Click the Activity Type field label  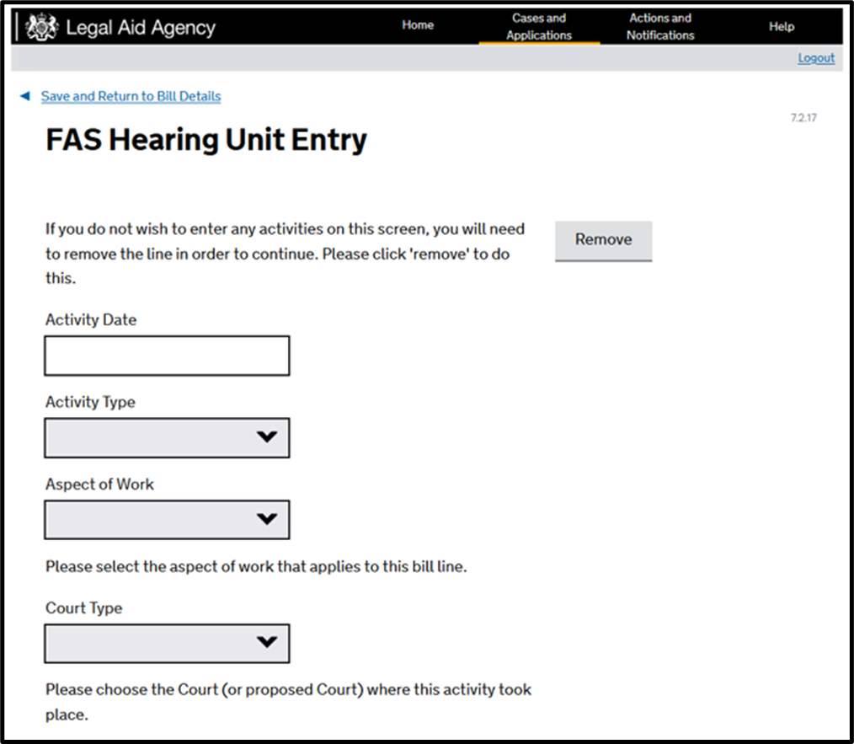[x=90, y=402]
